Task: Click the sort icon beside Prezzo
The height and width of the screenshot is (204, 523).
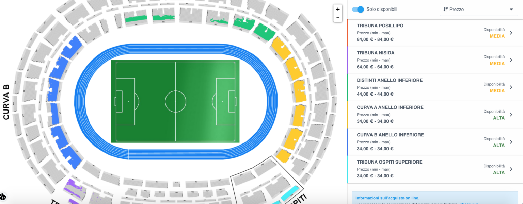Action: click(445, 10)
